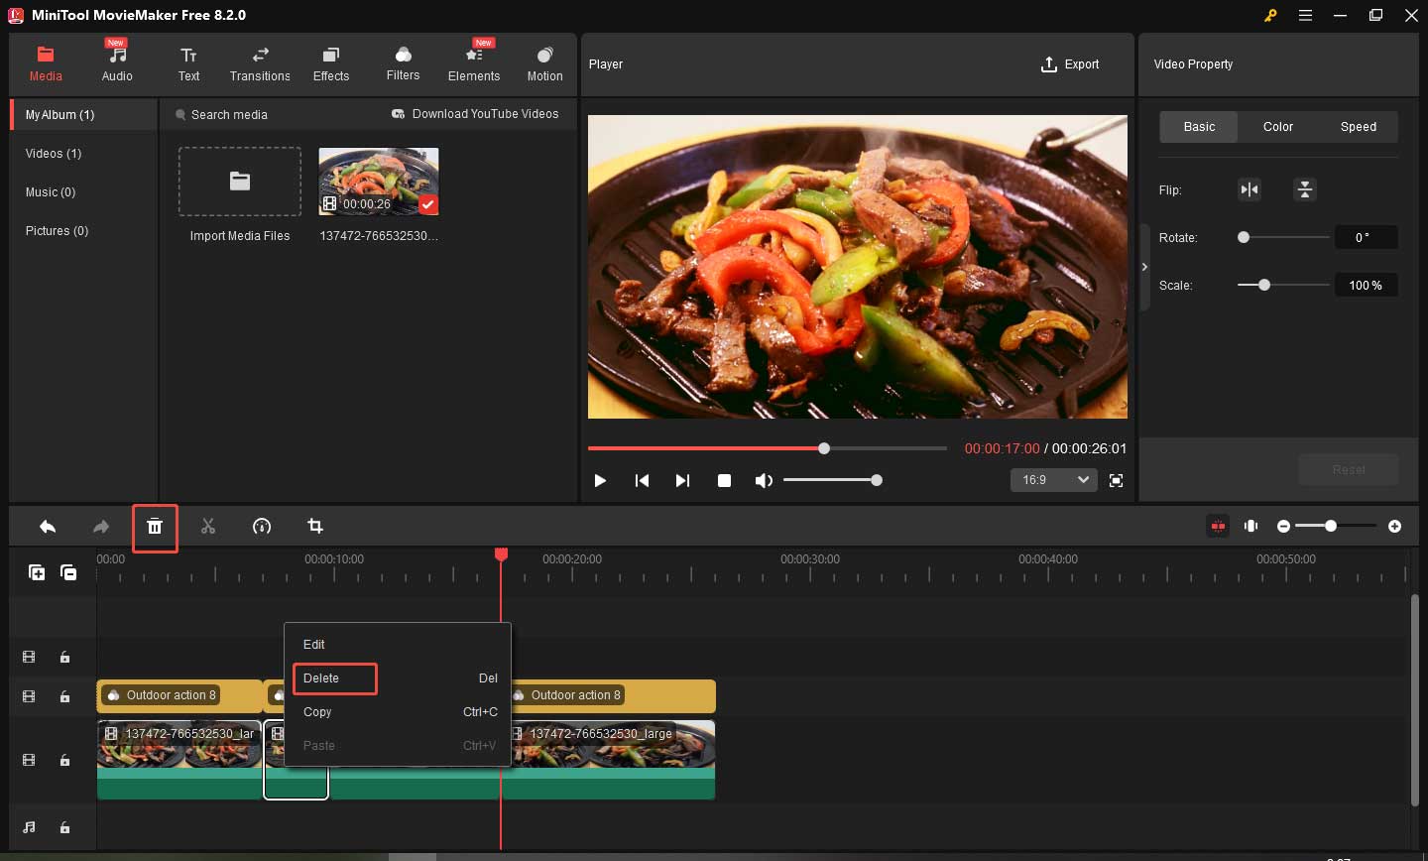Click the vertical flip icon

(x=1305, y=189)
